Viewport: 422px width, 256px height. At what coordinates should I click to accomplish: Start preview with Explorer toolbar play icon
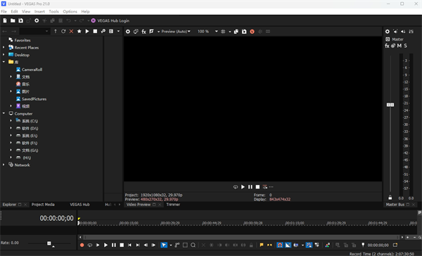point(87,31)
